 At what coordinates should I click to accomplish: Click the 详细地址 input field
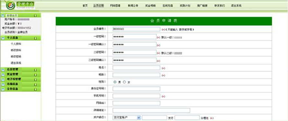(x=151, y=110)
